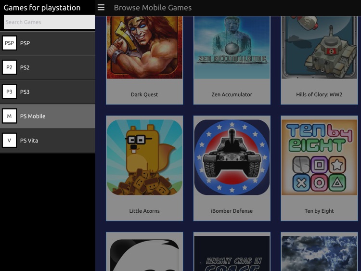Click the Dark Quest title text
Screen dimensions: 361x271
[144, 95]
